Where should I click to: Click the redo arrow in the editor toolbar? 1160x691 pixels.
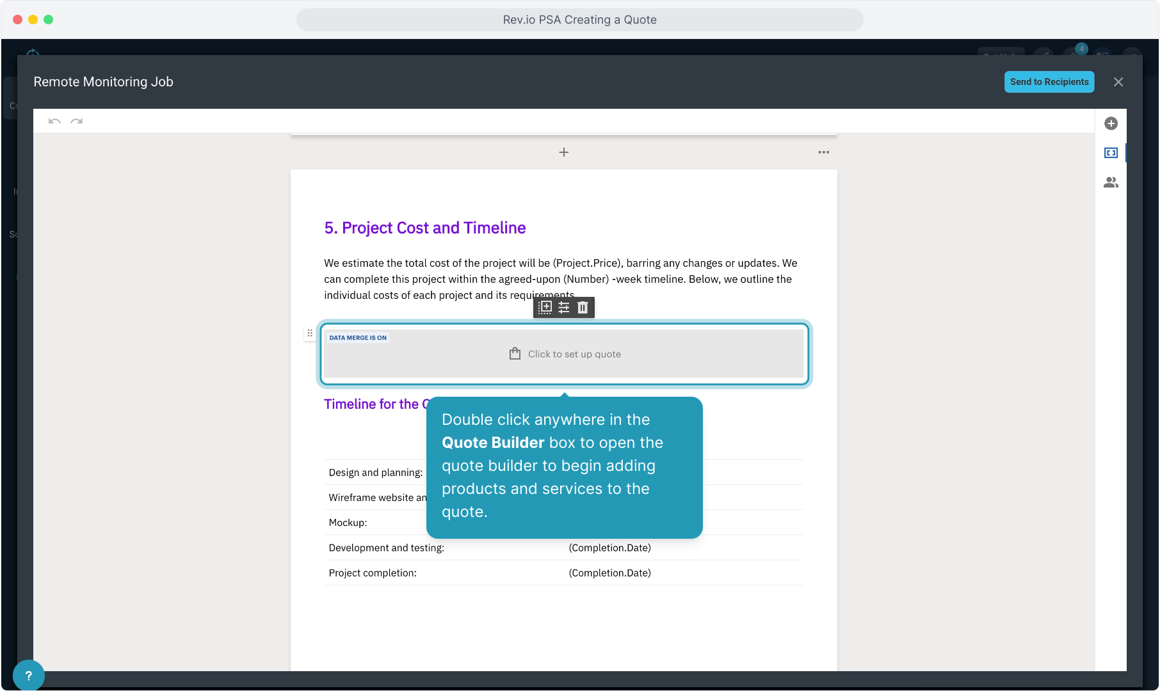point(77,121)
